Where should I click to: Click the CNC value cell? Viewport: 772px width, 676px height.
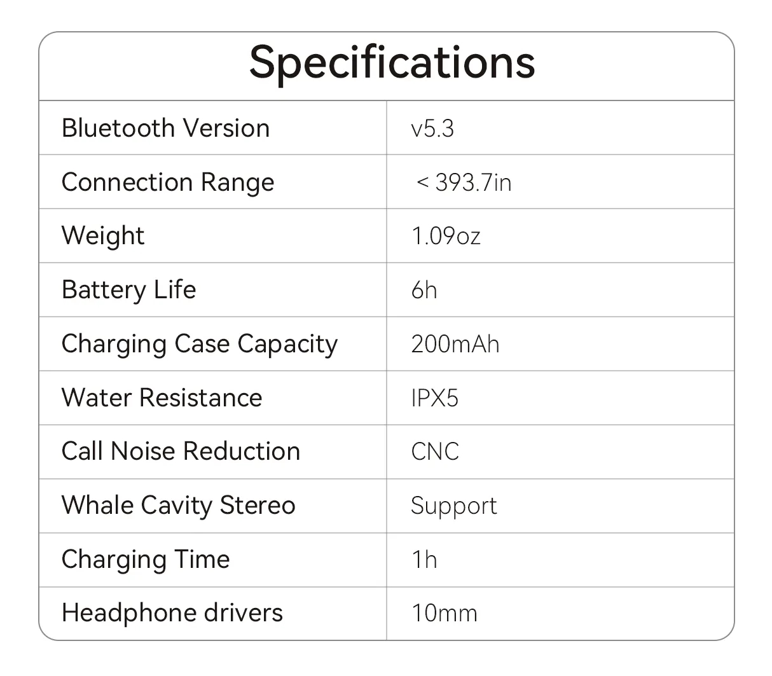(x=435, y=452)
